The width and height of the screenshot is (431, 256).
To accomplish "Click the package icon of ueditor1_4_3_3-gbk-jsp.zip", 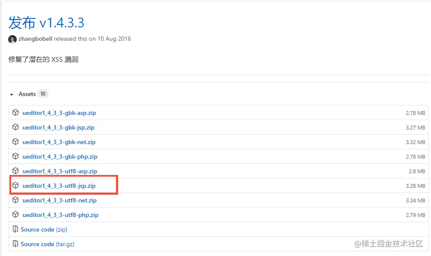I will tap(15, 127).
